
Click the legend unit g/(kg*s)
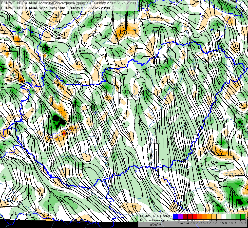(155, 224)
